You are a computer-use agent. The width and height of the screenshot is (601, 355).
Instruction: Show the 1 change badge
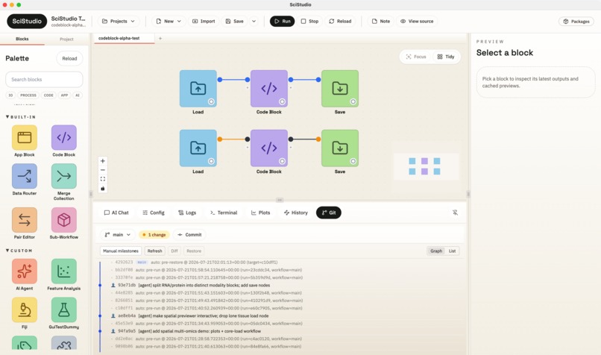click(154, 235)
